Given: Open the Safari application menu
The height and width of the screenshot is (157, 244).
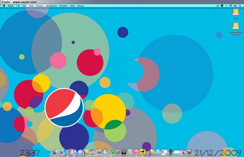Looking at the screenshot, I should tap(11, 6).
